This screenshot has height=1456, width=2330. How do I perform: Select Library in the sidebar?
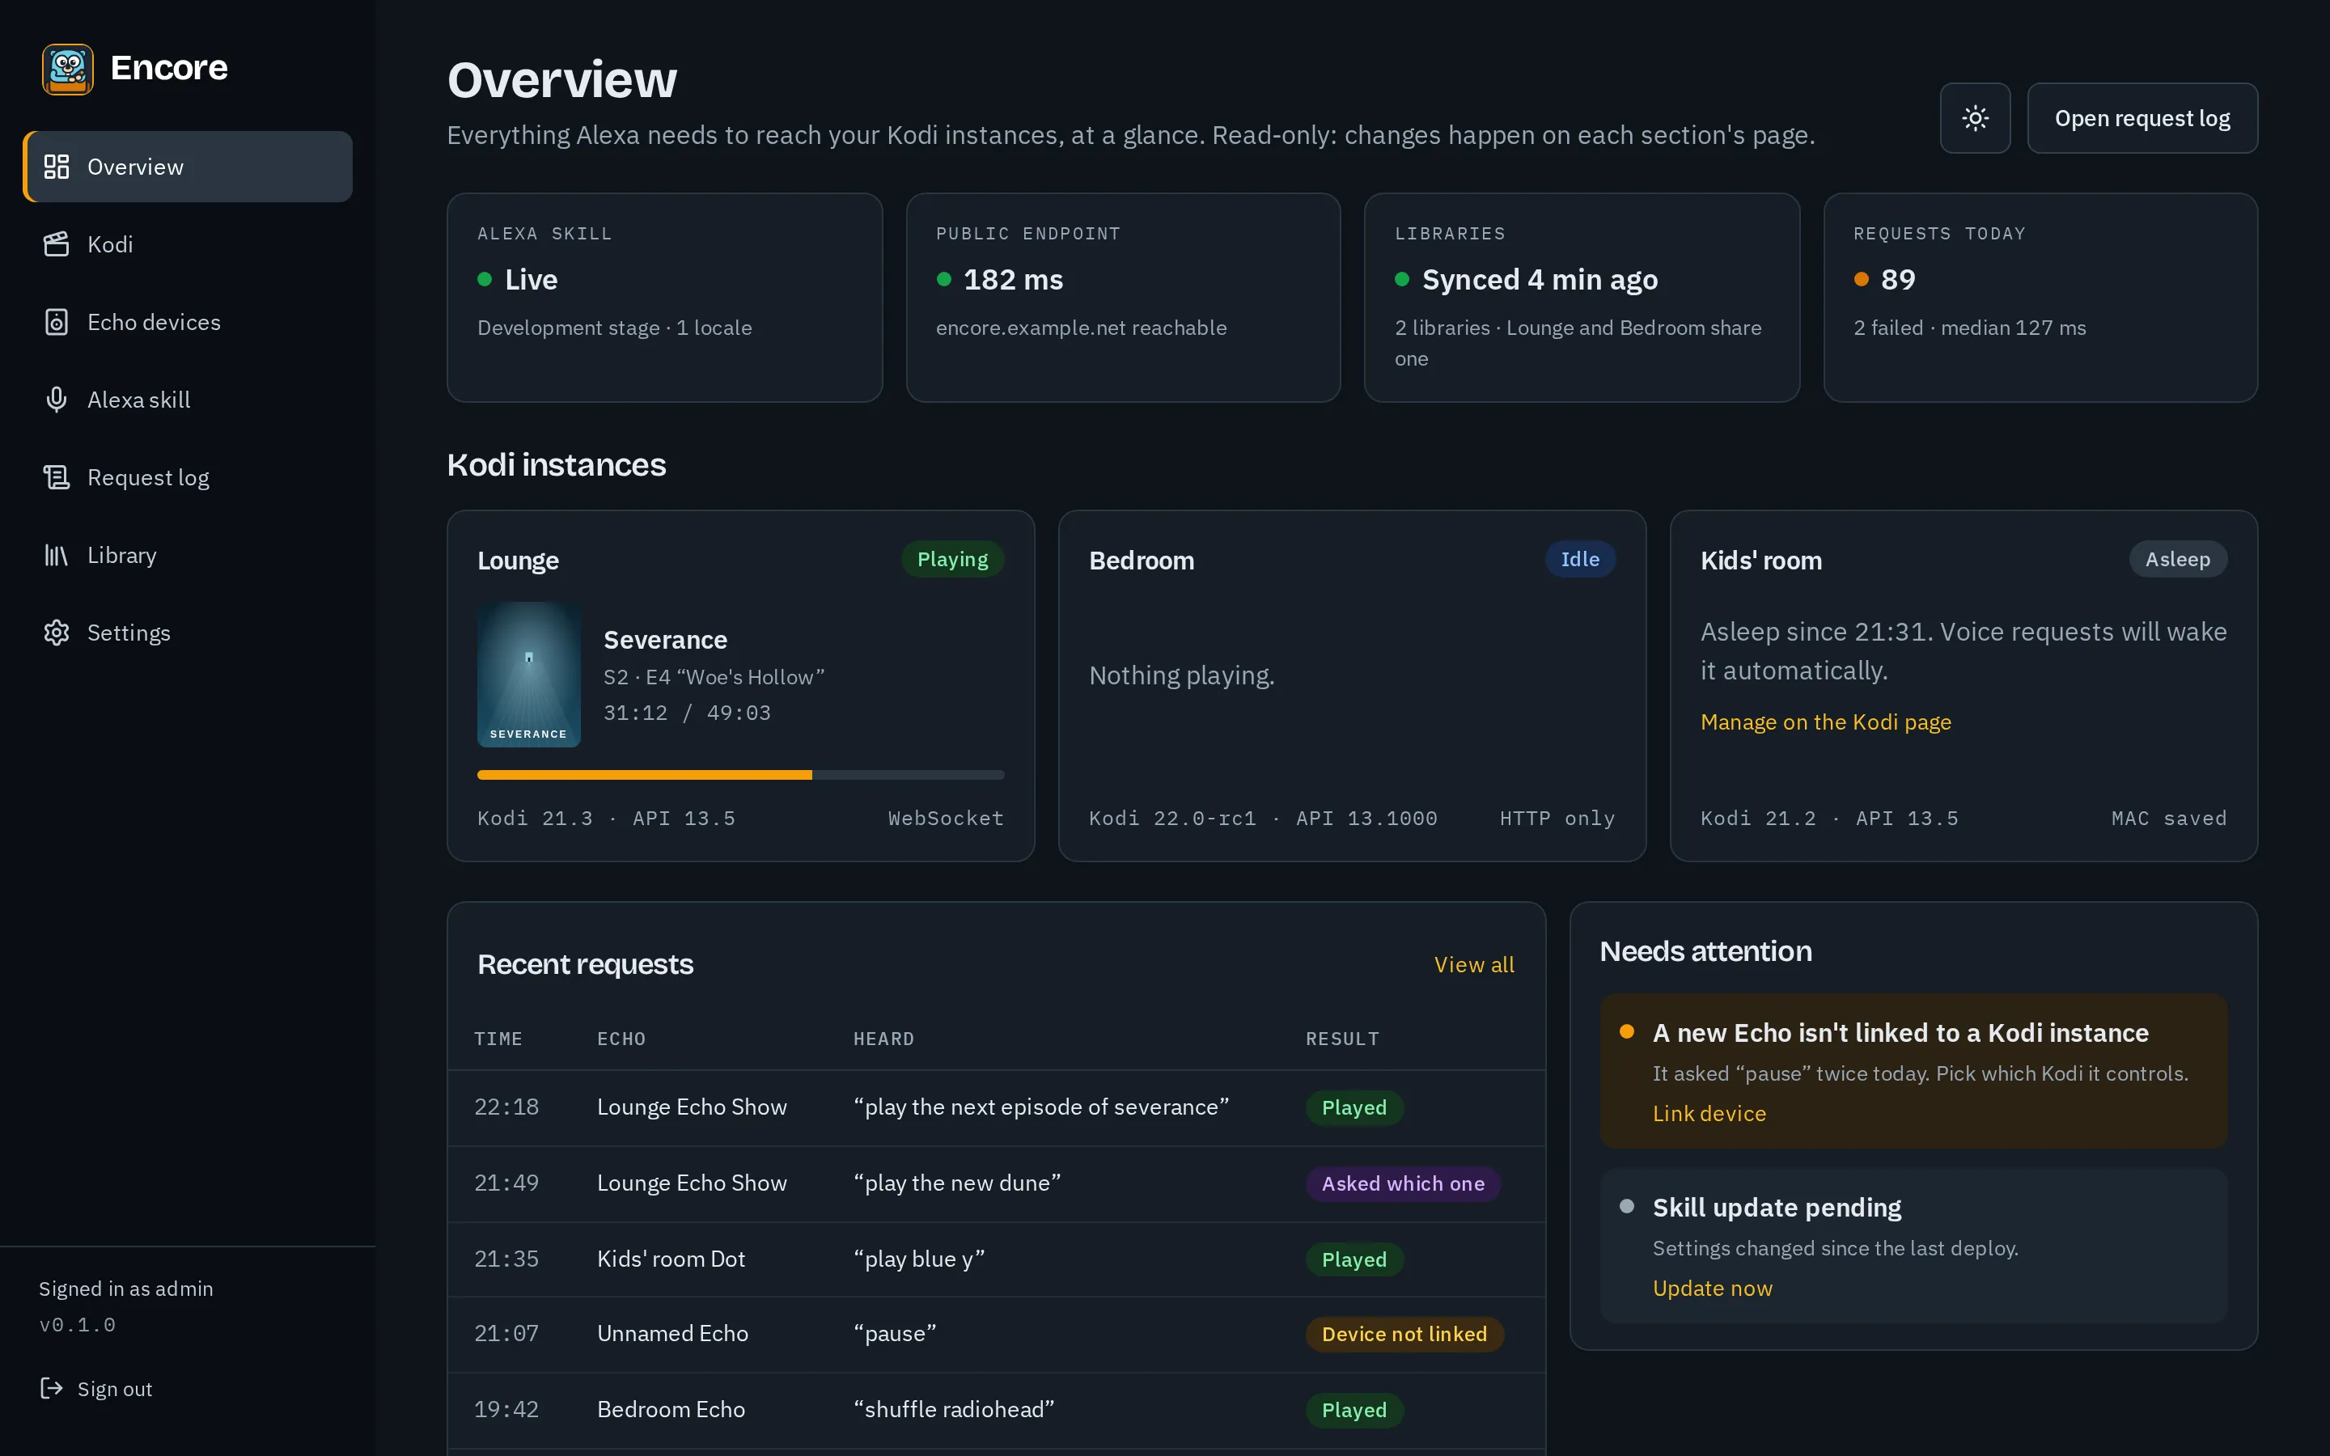click(188, 555)
